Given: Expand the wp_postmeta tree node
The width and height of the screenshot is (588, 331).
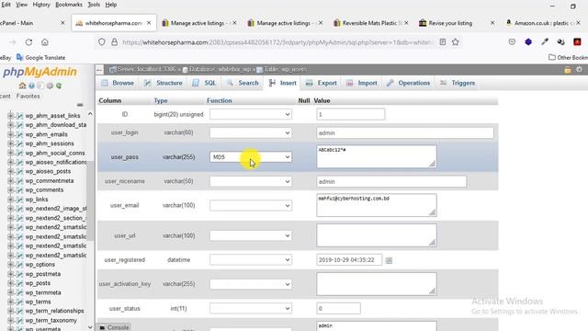Looking at the screenshot, I should [x=10, y=274].
